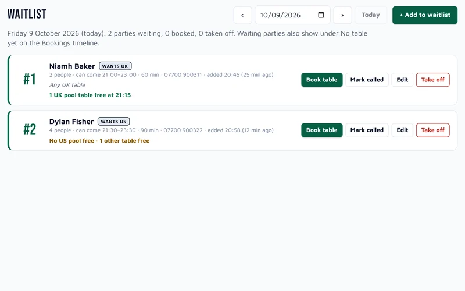Viewport: 465px width, 291px height.
Task: Click the Today button
Action: click(x=370, y=15)
